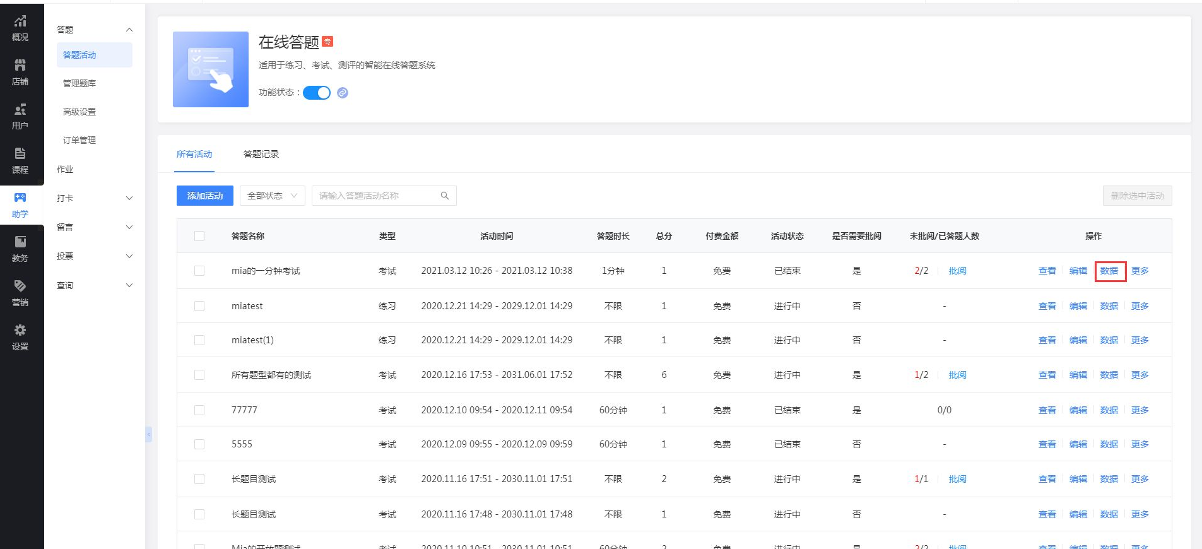
Task: Open the 教务 sidebar icon
Action: click(20, 249)
